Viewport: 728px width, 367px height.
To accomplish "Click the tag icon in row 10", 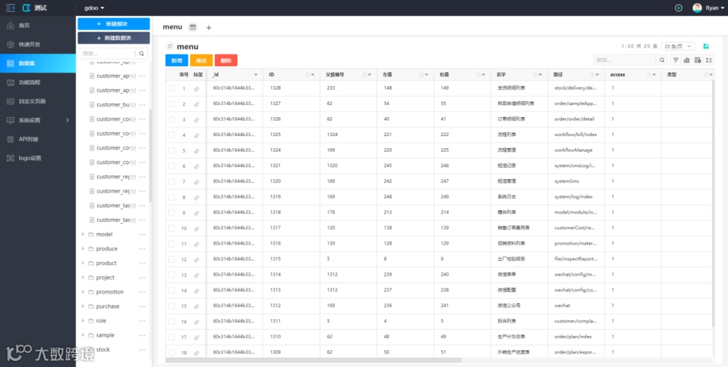I will pos(196,228).
